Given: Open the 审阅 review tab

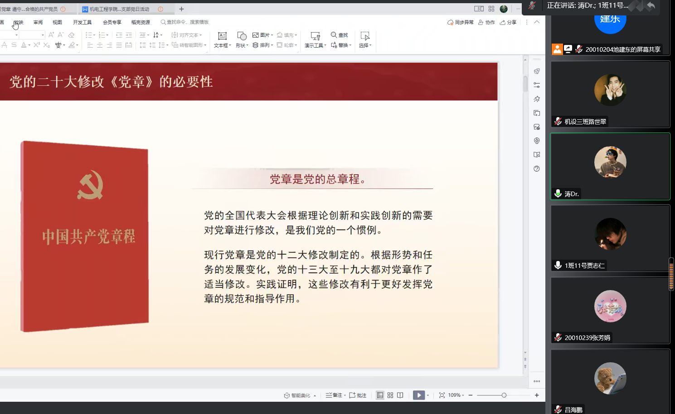Looking at the screenshot, I should click(x=38, y=22).
